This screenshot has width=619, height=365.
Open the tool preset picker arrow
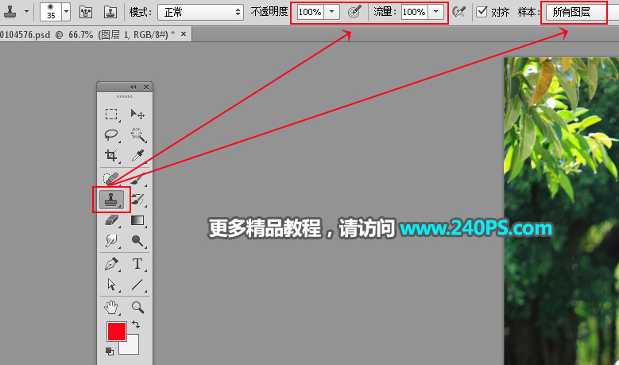[x=26, y=11]
